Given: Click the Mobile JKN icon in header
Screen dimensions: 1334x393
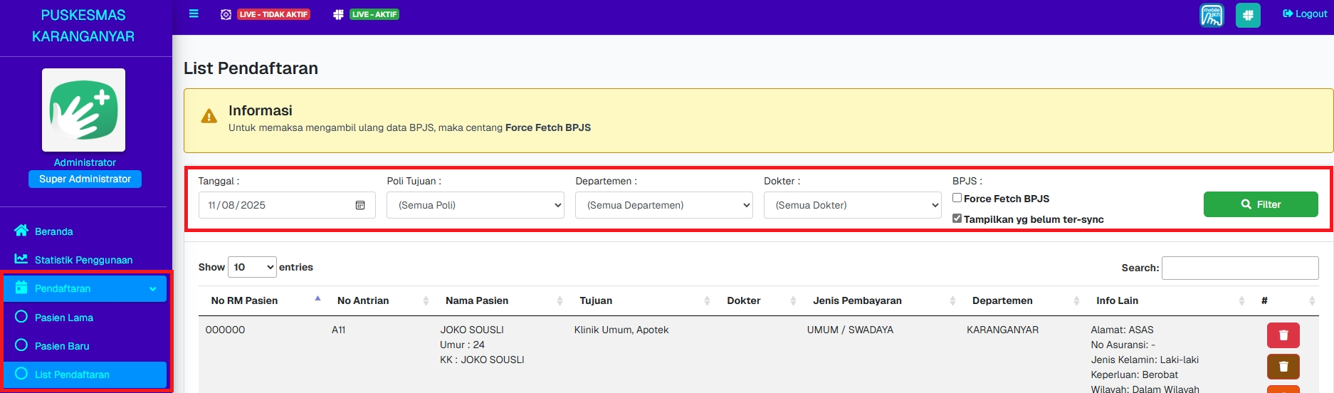Looking at the screenshot, I should coord(1212,15).
